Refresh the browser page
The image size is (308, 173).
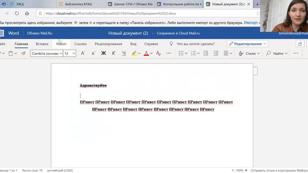17,13
